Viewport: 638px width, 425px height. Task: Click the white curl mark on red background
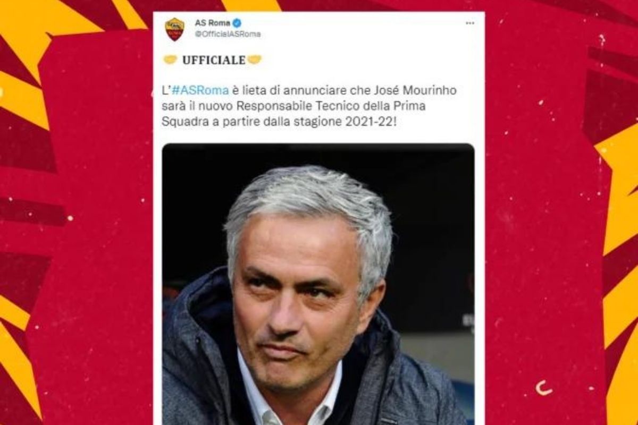[543, 388]
